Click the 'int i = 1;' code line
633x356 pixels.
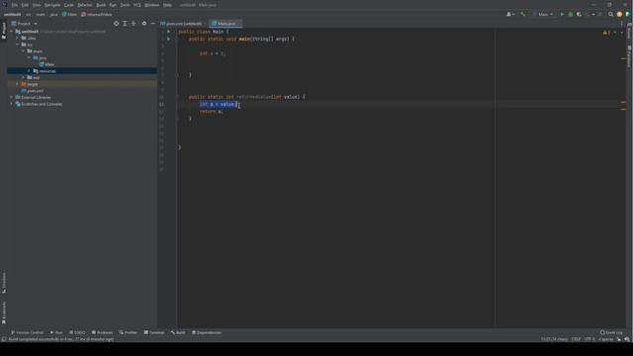click(x=213, y=53)
